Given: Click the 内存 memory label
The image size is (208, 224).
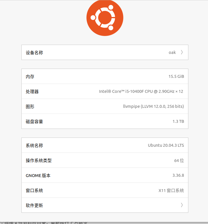Looking at the screenshot, I should pyautogui.click(x=30, y=77).
